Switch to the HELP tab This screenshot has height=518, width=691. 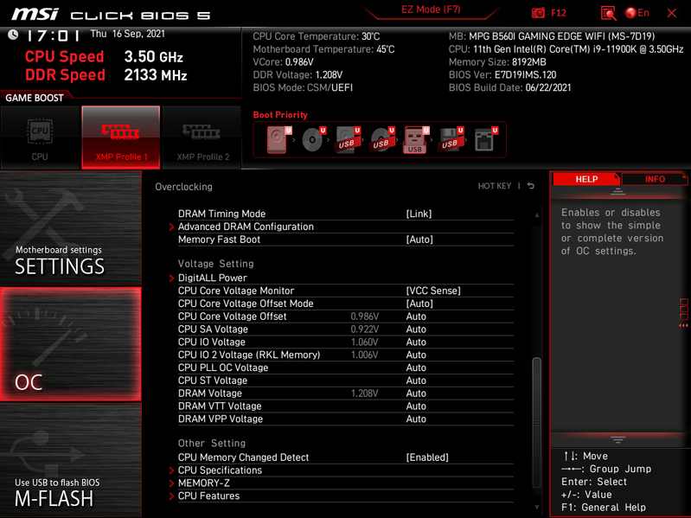[x=586, y=179]
